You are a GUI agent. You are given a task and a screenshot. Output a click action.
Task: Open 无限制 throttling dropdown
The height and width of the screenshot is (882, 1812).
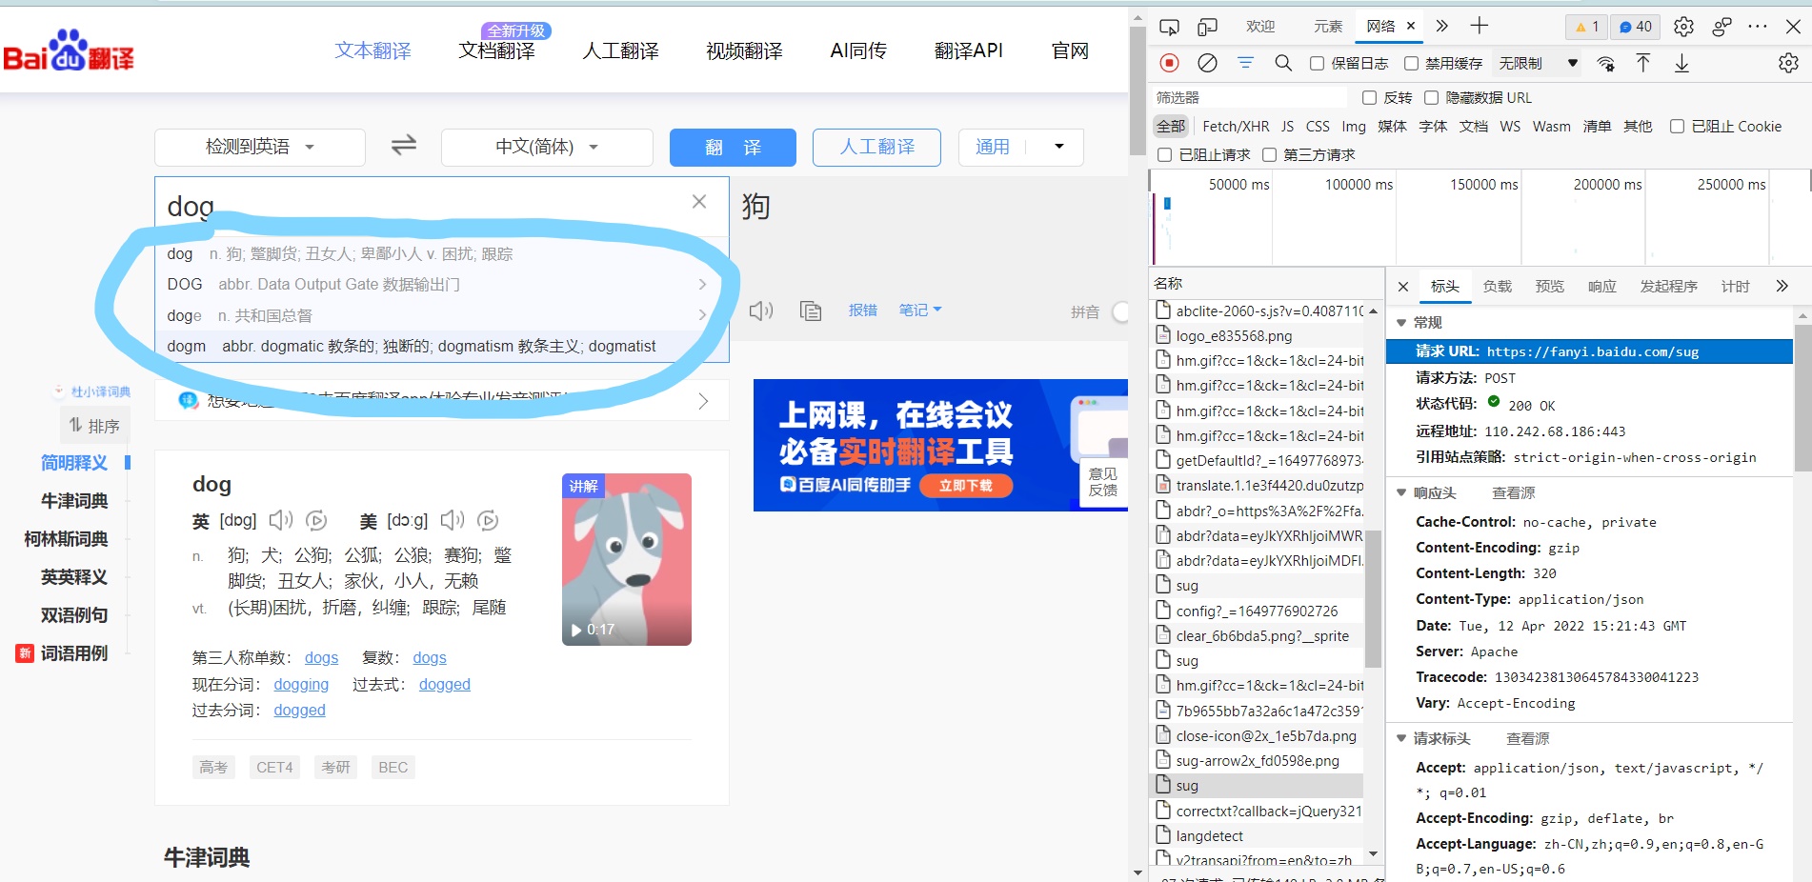1539,63
